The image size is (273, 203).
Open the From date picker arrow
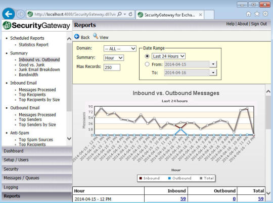(x=213, y=64)
